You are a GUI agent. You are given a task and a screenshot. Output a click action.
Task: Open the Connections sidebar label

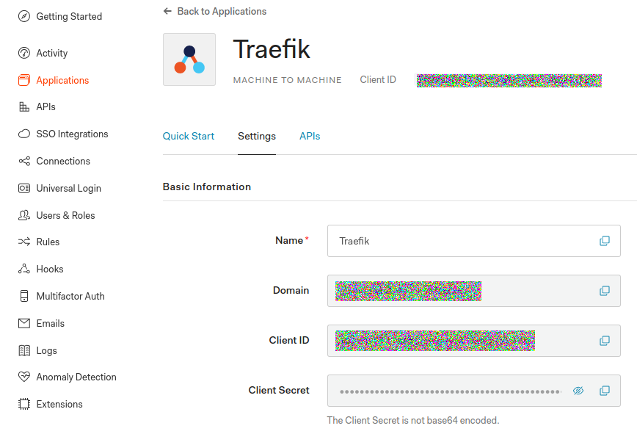(x=63, y=161)
